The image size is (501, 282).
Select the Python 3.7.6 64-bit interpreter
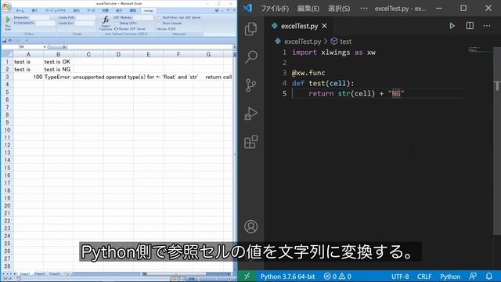tap(287, 277)
